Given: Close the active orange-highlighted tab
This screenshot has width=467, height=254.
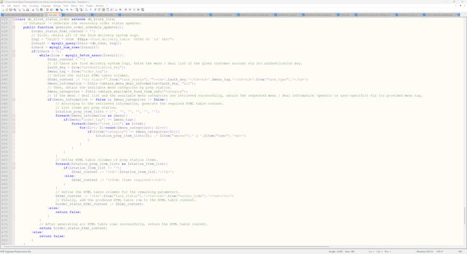Looking at the screenshot, I should pos(59,15).
